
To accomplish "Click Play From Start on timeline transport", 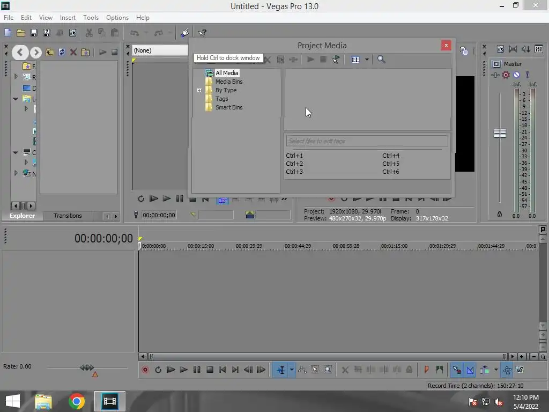I will (171, 370).
